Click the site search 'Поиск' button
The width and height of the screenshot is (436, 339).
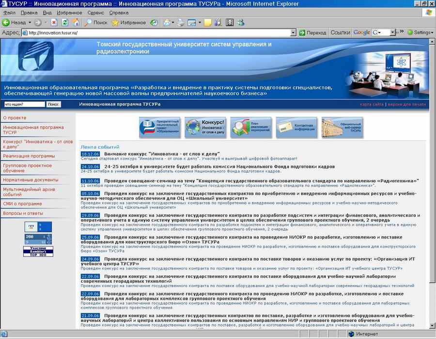(x=53, y=104)
